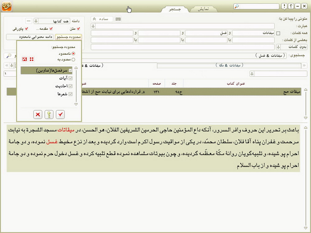The width and height of the screenshot is (311, 233).
Task: Click the magnifier search icon beside the query bar
Action: coord(9,56)
